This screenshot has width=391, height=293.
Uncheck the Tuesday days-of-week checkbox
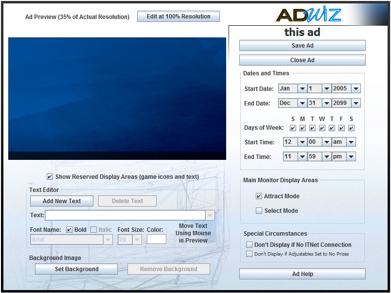tap(312, 128)
